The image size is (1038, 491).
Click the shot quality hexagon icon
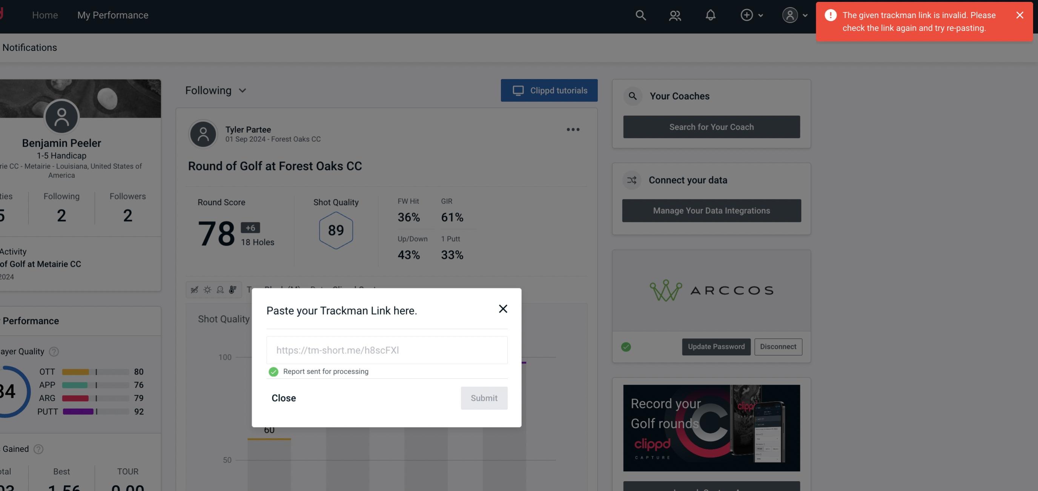(336, 230)
